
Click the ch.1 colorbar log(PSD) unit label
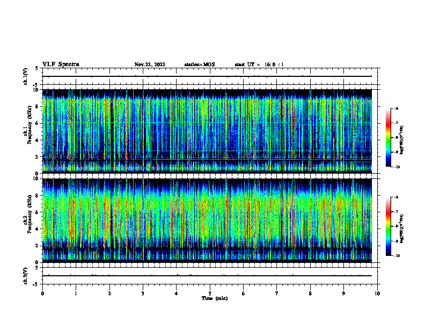[402, 140]
